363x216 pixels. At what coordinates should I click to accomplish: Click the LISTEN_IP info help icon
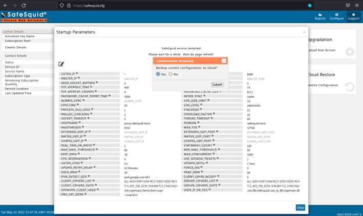click(x=77, y=74)
